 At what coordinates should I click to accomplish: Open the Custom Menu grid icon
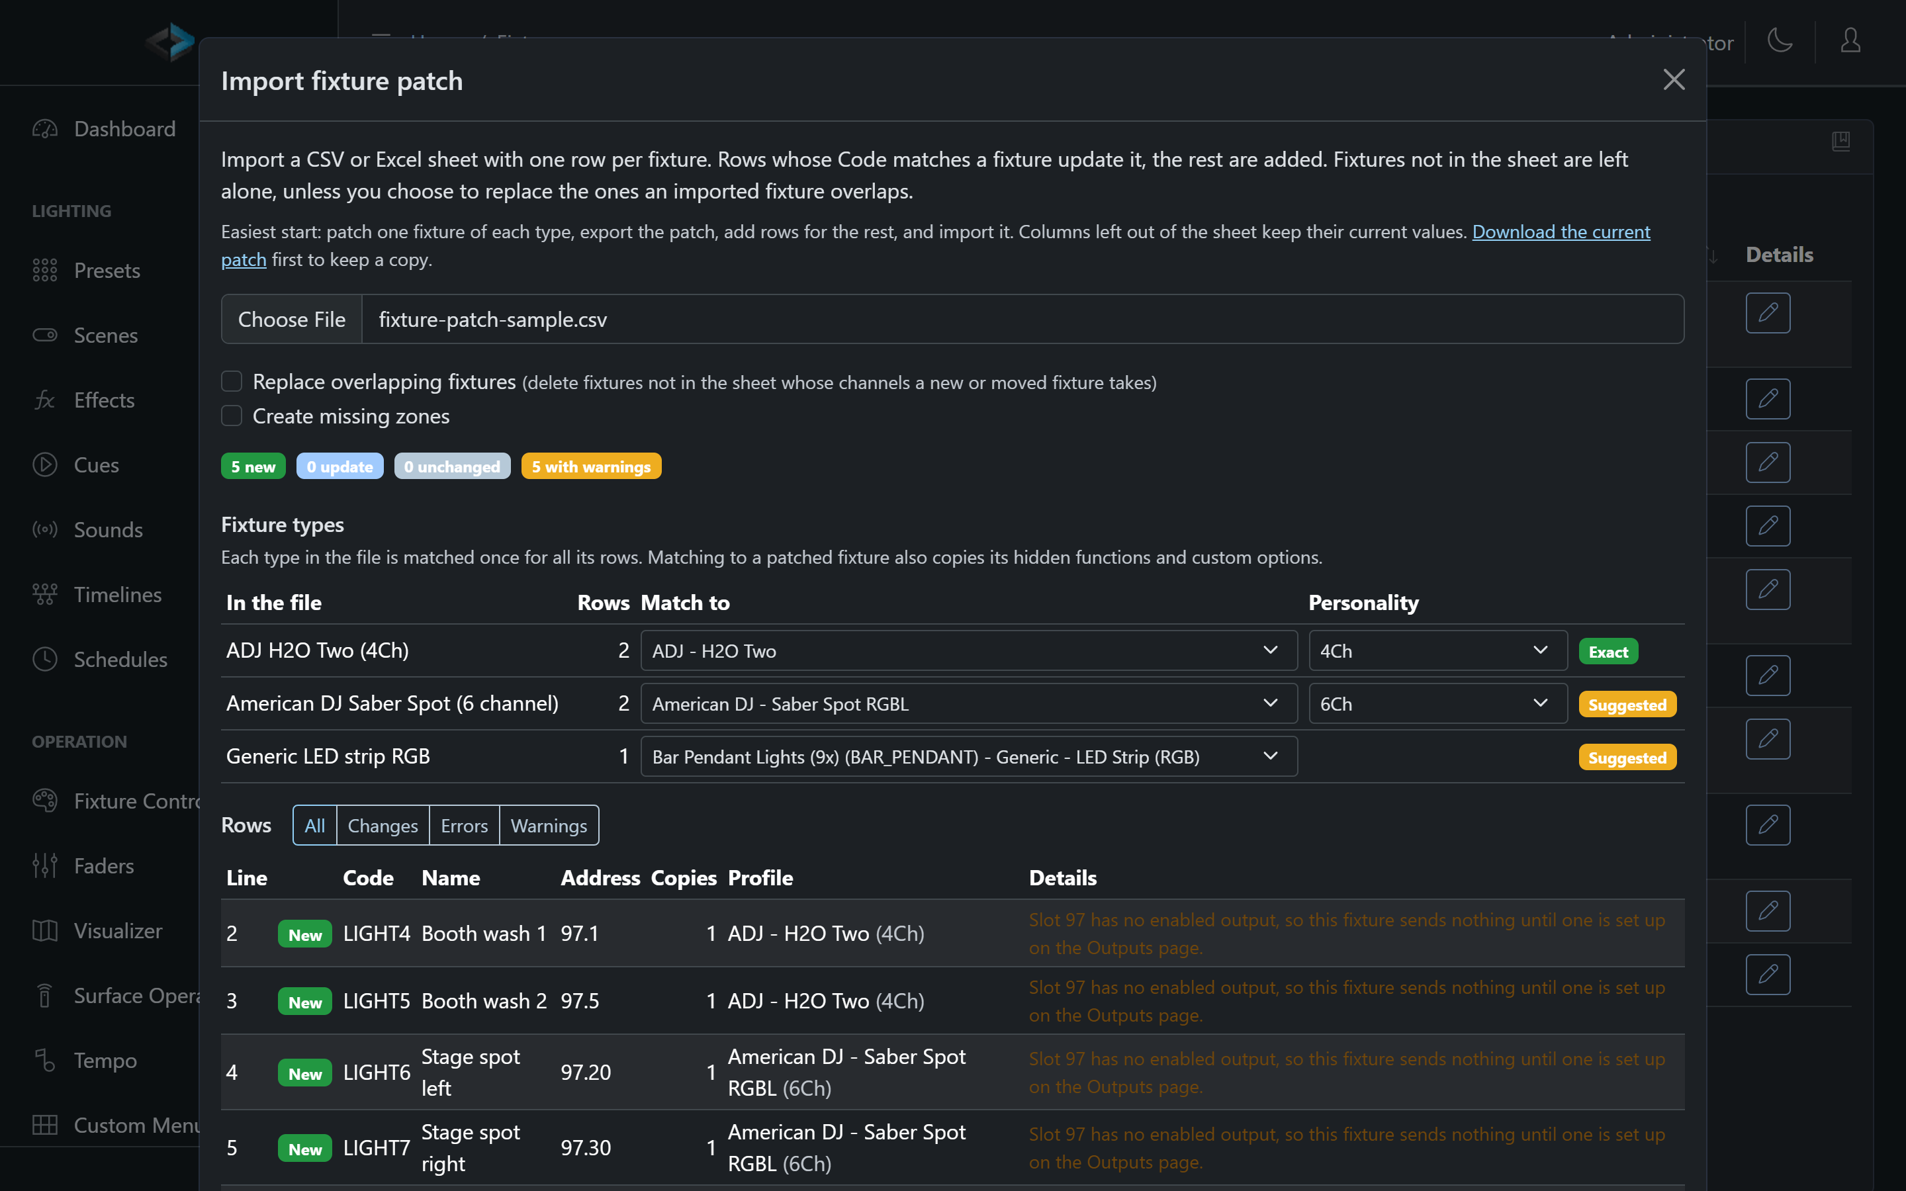(x=45, y=1125)
